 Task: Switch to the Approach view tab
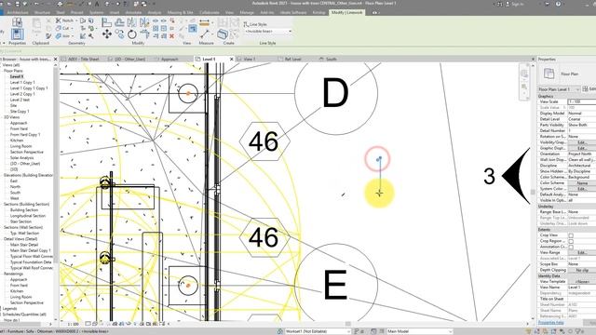coord(169,60)
